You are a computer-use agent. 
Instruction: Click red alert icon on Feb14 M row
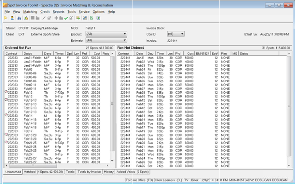(6, 115)
